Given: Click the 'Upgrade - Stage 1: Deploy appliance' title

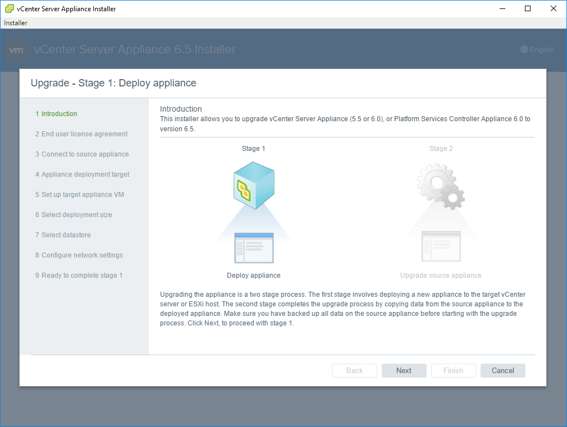Looking at the screenshot, I should [x=113, y=83].
